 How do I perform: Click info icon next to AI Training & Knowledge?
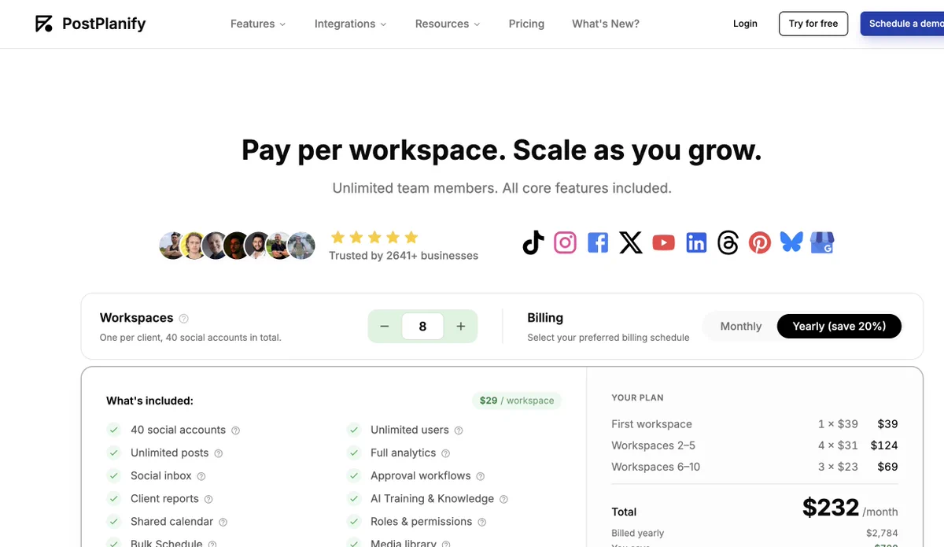click(x=504, y=499)
